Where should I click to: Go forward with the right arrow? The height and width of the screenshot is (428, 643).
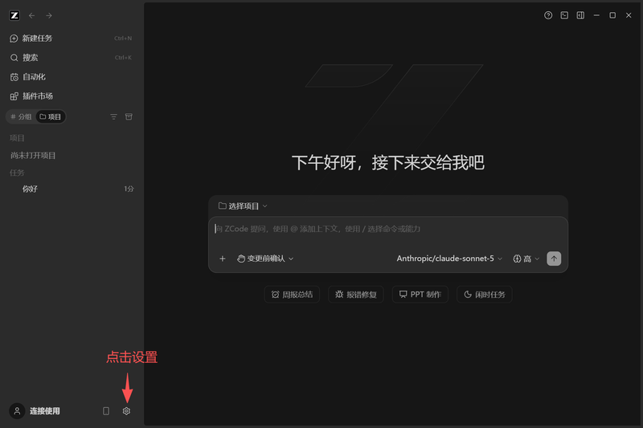click(x=49, y=15)
